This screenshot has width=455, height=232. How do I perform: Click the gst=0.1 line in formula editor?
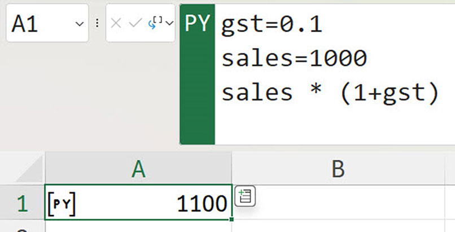(x=271, y=24)
